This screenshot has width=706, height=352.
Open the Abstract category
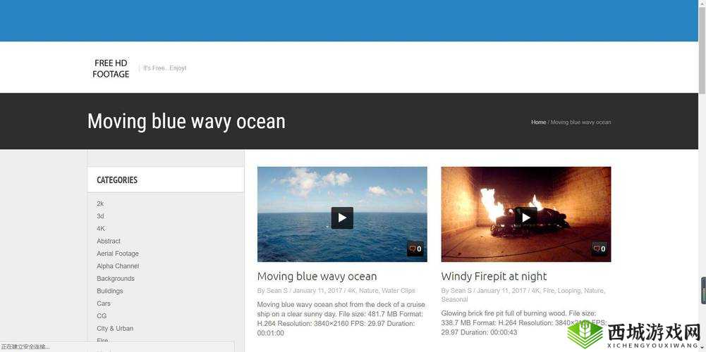109,241
